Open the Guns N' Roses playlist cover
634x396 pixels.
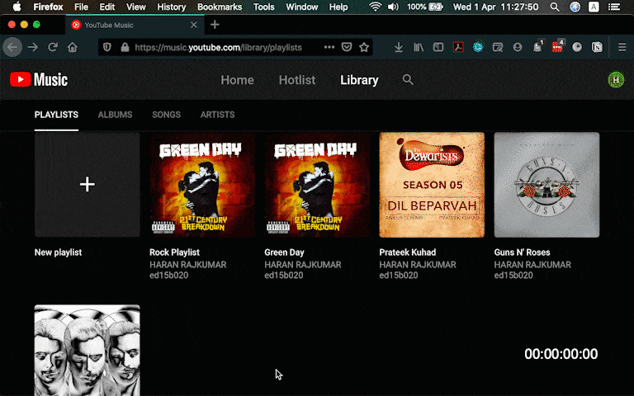pos(546,185)
